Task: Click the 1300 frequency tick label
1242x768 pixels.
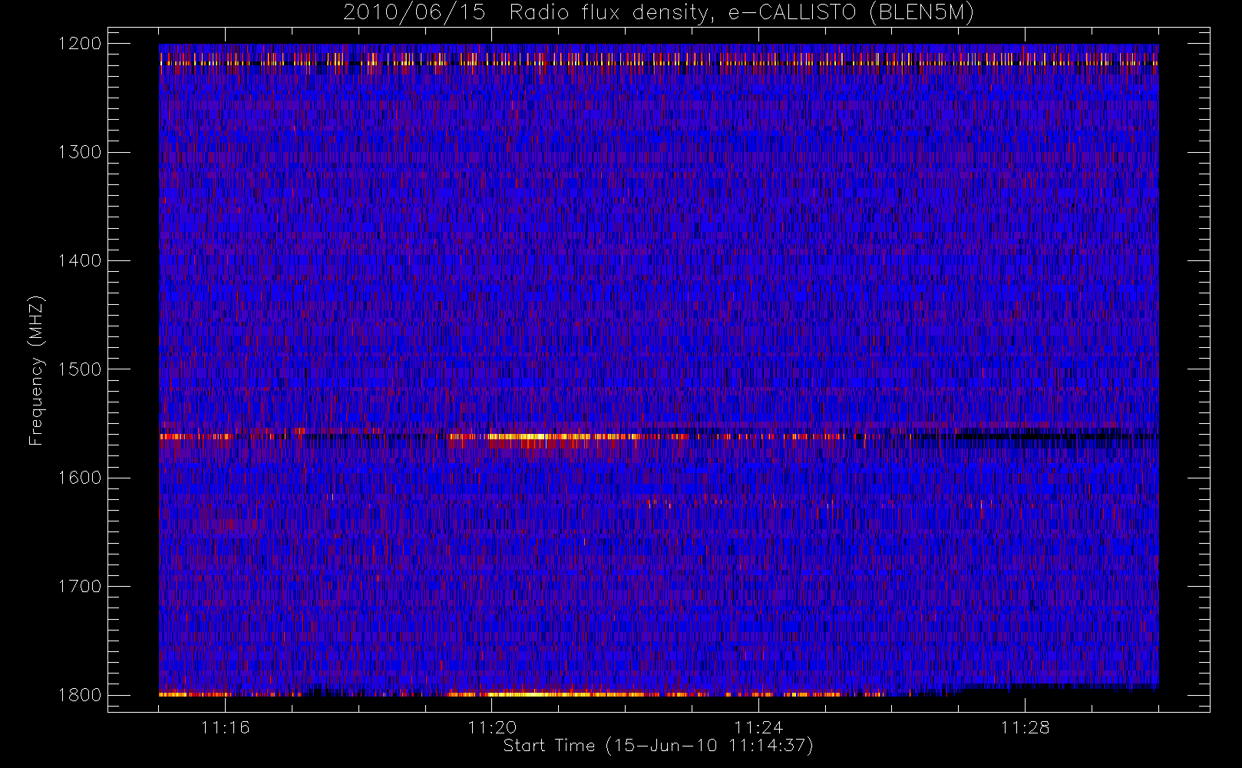Action: pos(80,152)
